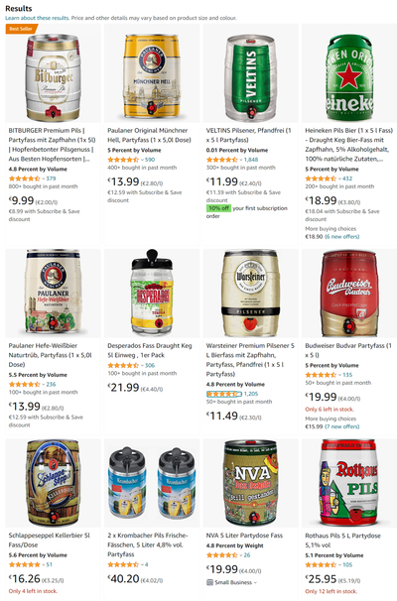Open the Desperados Draught Keg image
This screenshot has width=397, height=601.
(152, 292)
